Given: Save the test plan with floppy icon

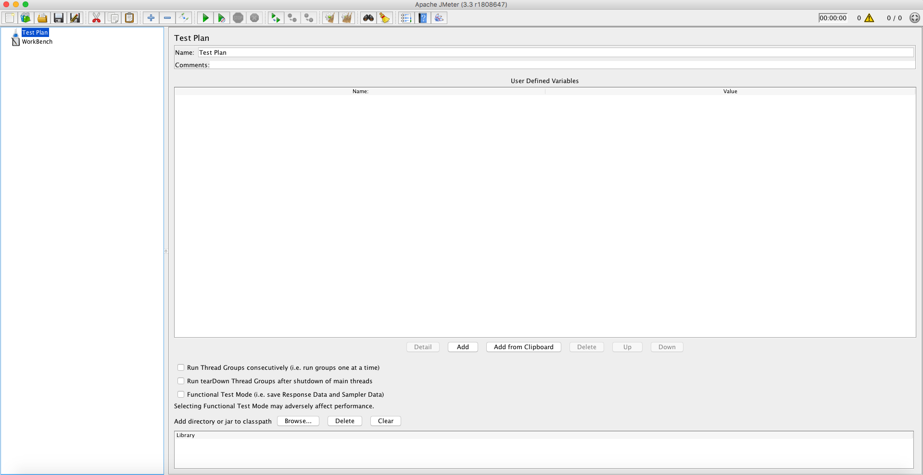Looking at the screenshot, I should [59, 18].
